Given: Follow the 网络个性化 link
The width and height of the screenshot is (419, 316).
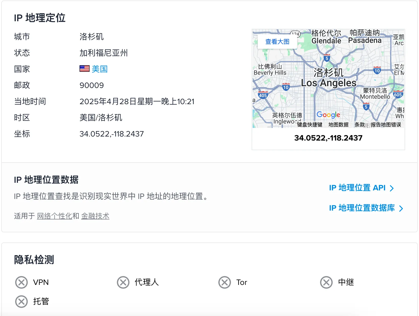Looking at the screenshot, I should coord(55,216).
